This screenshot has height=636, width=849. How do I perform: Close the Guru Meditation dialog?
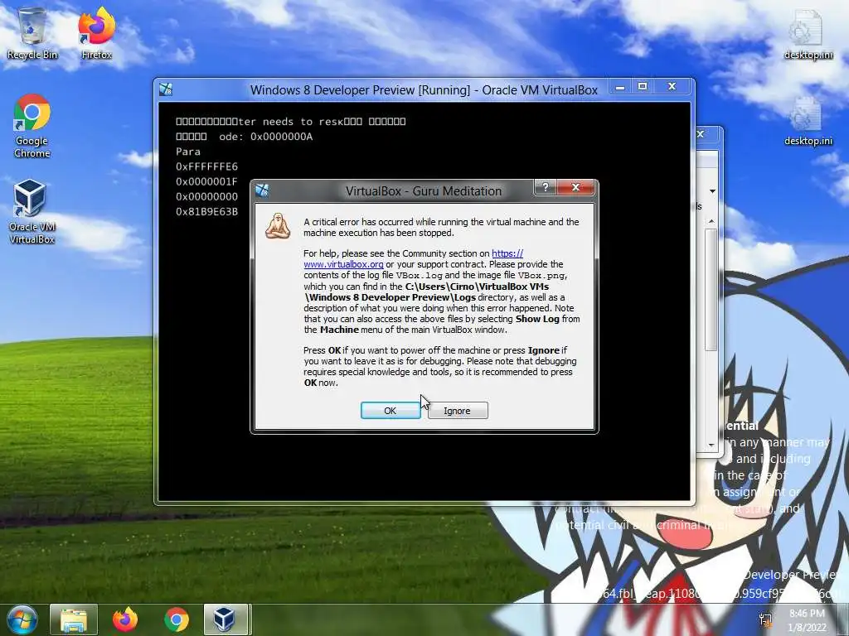(575, 187)
